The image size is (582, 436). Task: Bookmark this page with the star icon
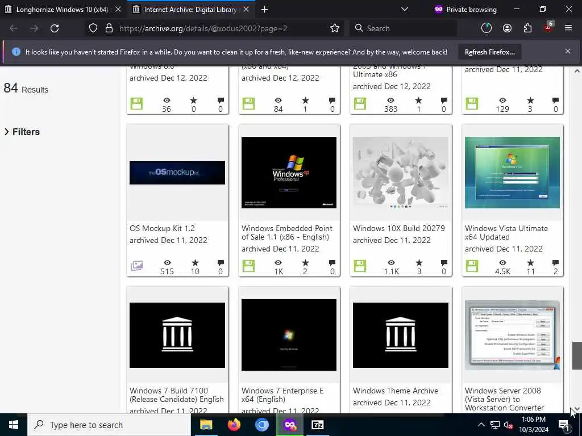click(x=334, y=28)
